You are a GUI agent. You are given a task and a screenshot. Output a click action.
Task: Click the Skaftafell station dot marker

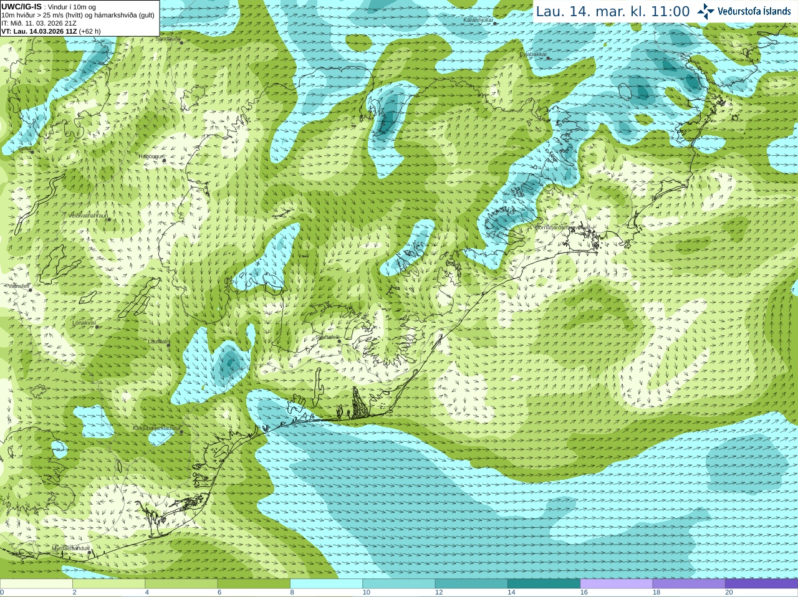point(340,341)
